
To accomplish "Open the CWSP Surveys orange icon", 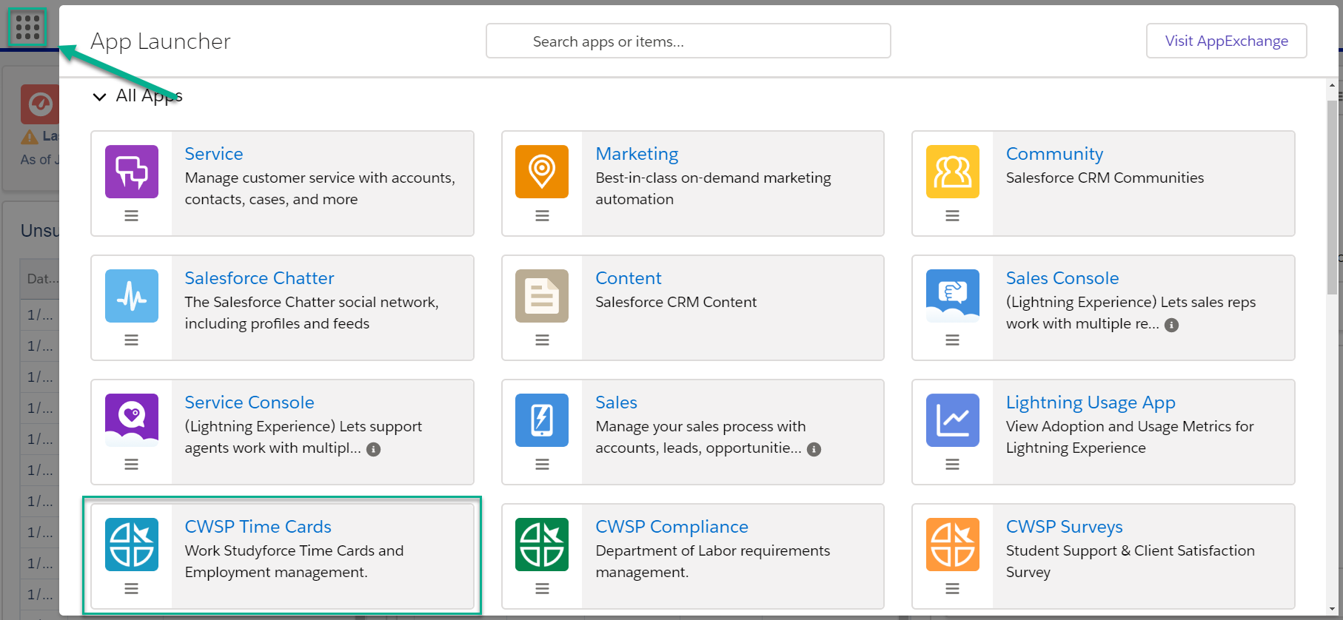I will click(x=953, y=545).
